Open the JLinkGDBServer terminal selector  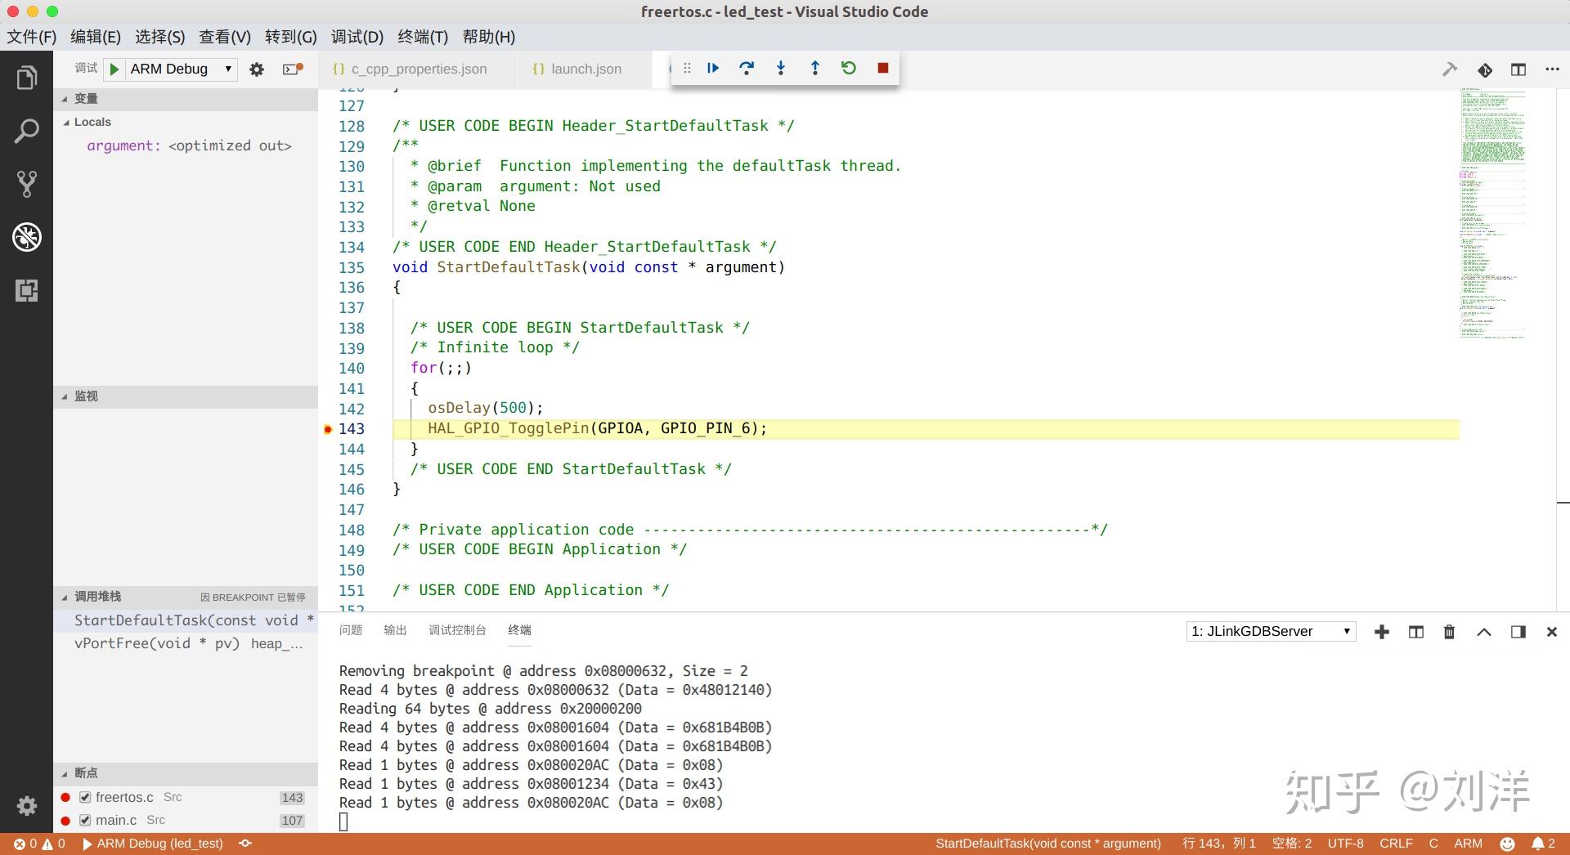1271,632
